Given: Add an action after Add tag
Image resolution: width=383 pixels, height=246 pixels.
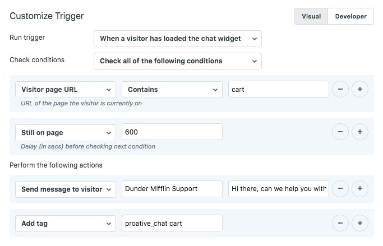Looking at the screenshot, I should (x=359, y=224).
